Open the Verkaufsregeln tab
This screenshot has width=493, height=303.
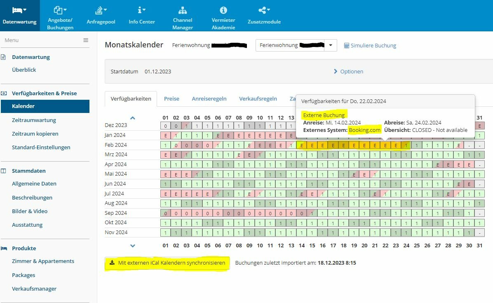tap(258, 99)
